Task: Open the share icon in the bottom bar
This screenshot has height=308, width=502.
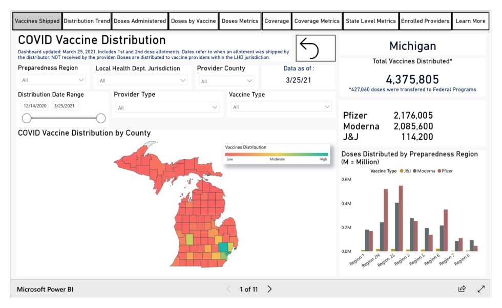Action: point(461,289)
